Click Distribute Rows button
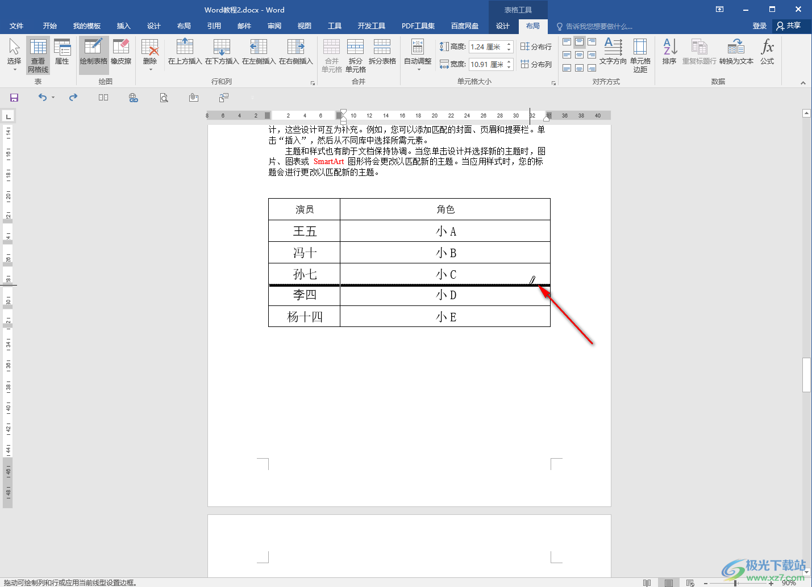This screenshot has width=812, height=587. (x=536, y=47)
